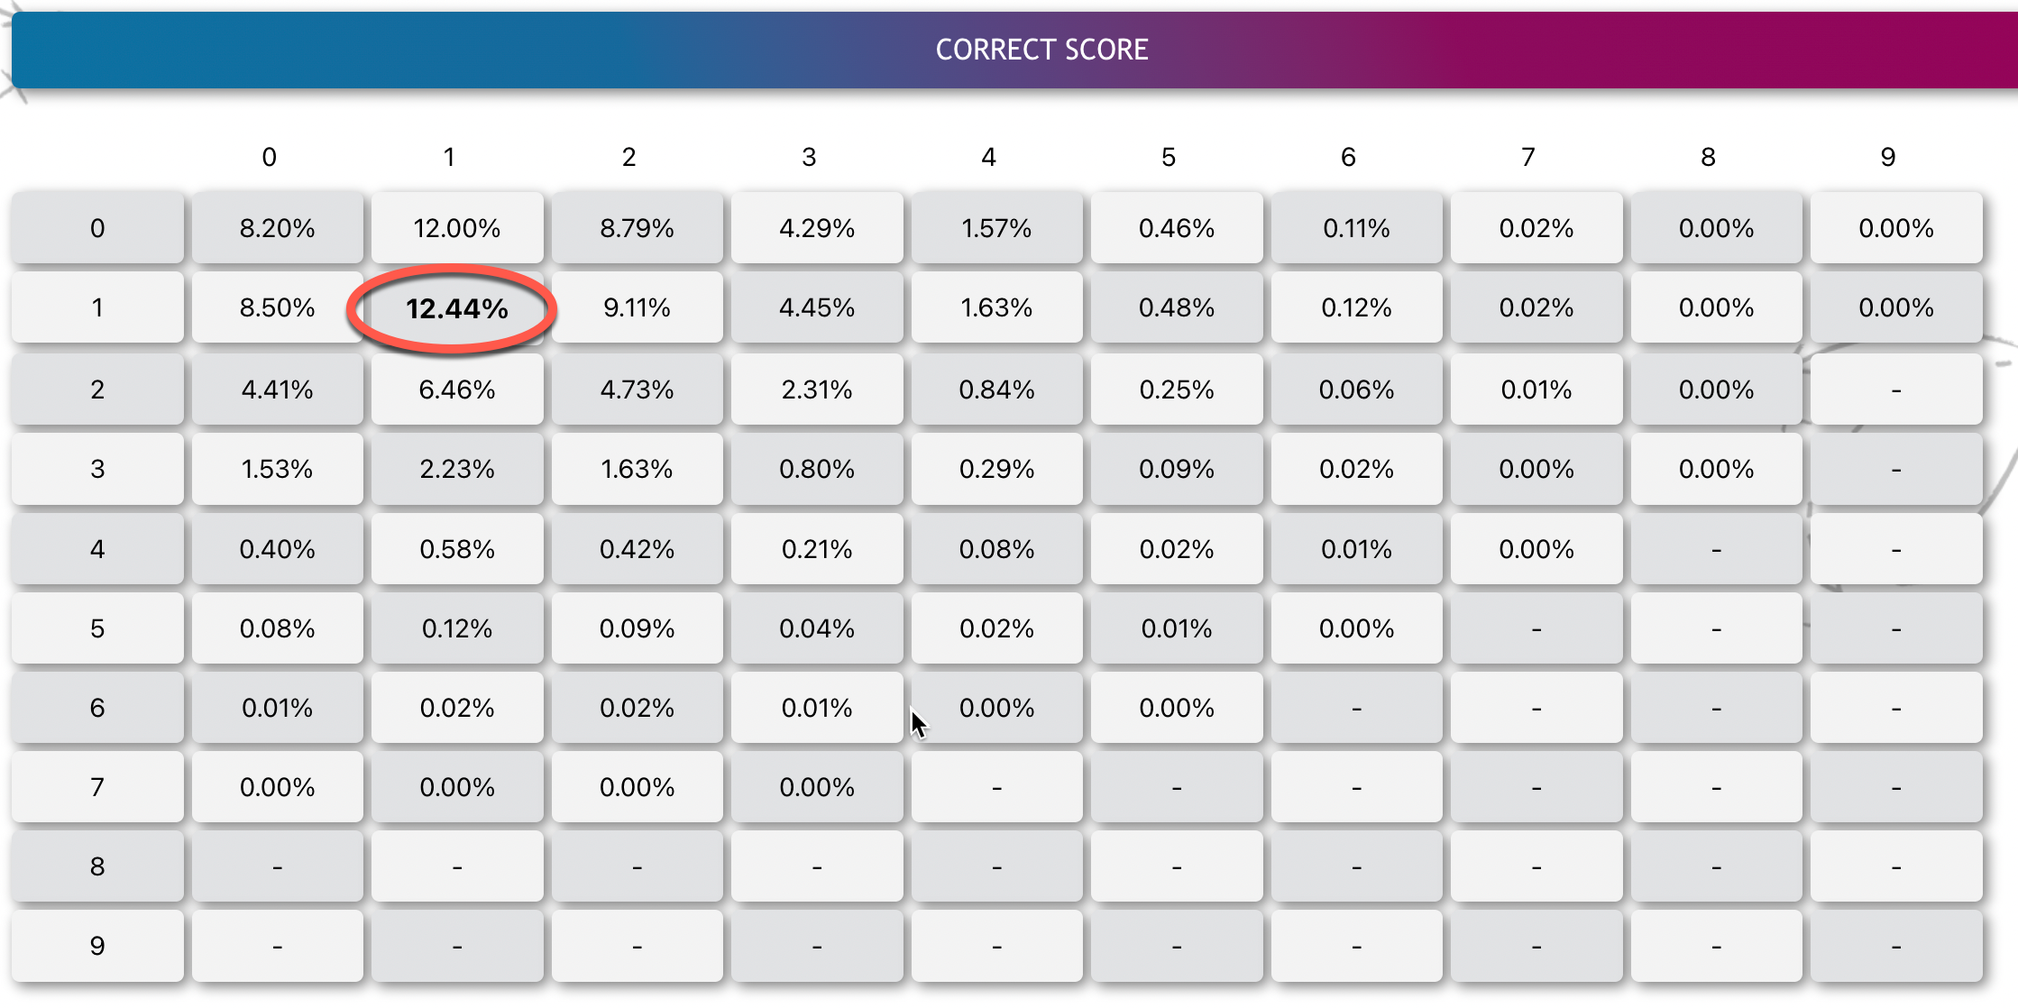
Task: Select column header 9
Action: 1888,157
